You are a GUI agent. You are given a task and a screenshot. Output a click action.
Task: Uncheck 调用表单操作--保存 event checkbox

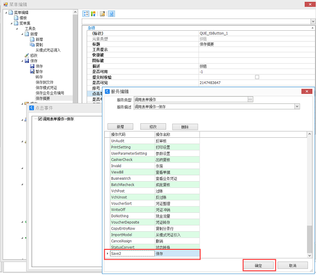40,119
